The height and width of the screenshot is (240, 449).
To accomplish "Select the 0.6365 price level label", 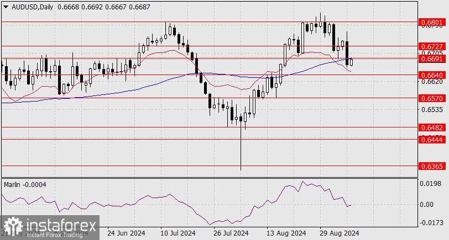I will 431,166.
